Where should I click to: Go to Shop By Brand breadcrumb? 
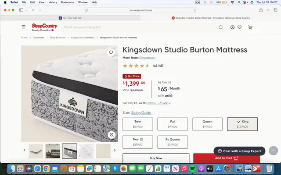58,38
